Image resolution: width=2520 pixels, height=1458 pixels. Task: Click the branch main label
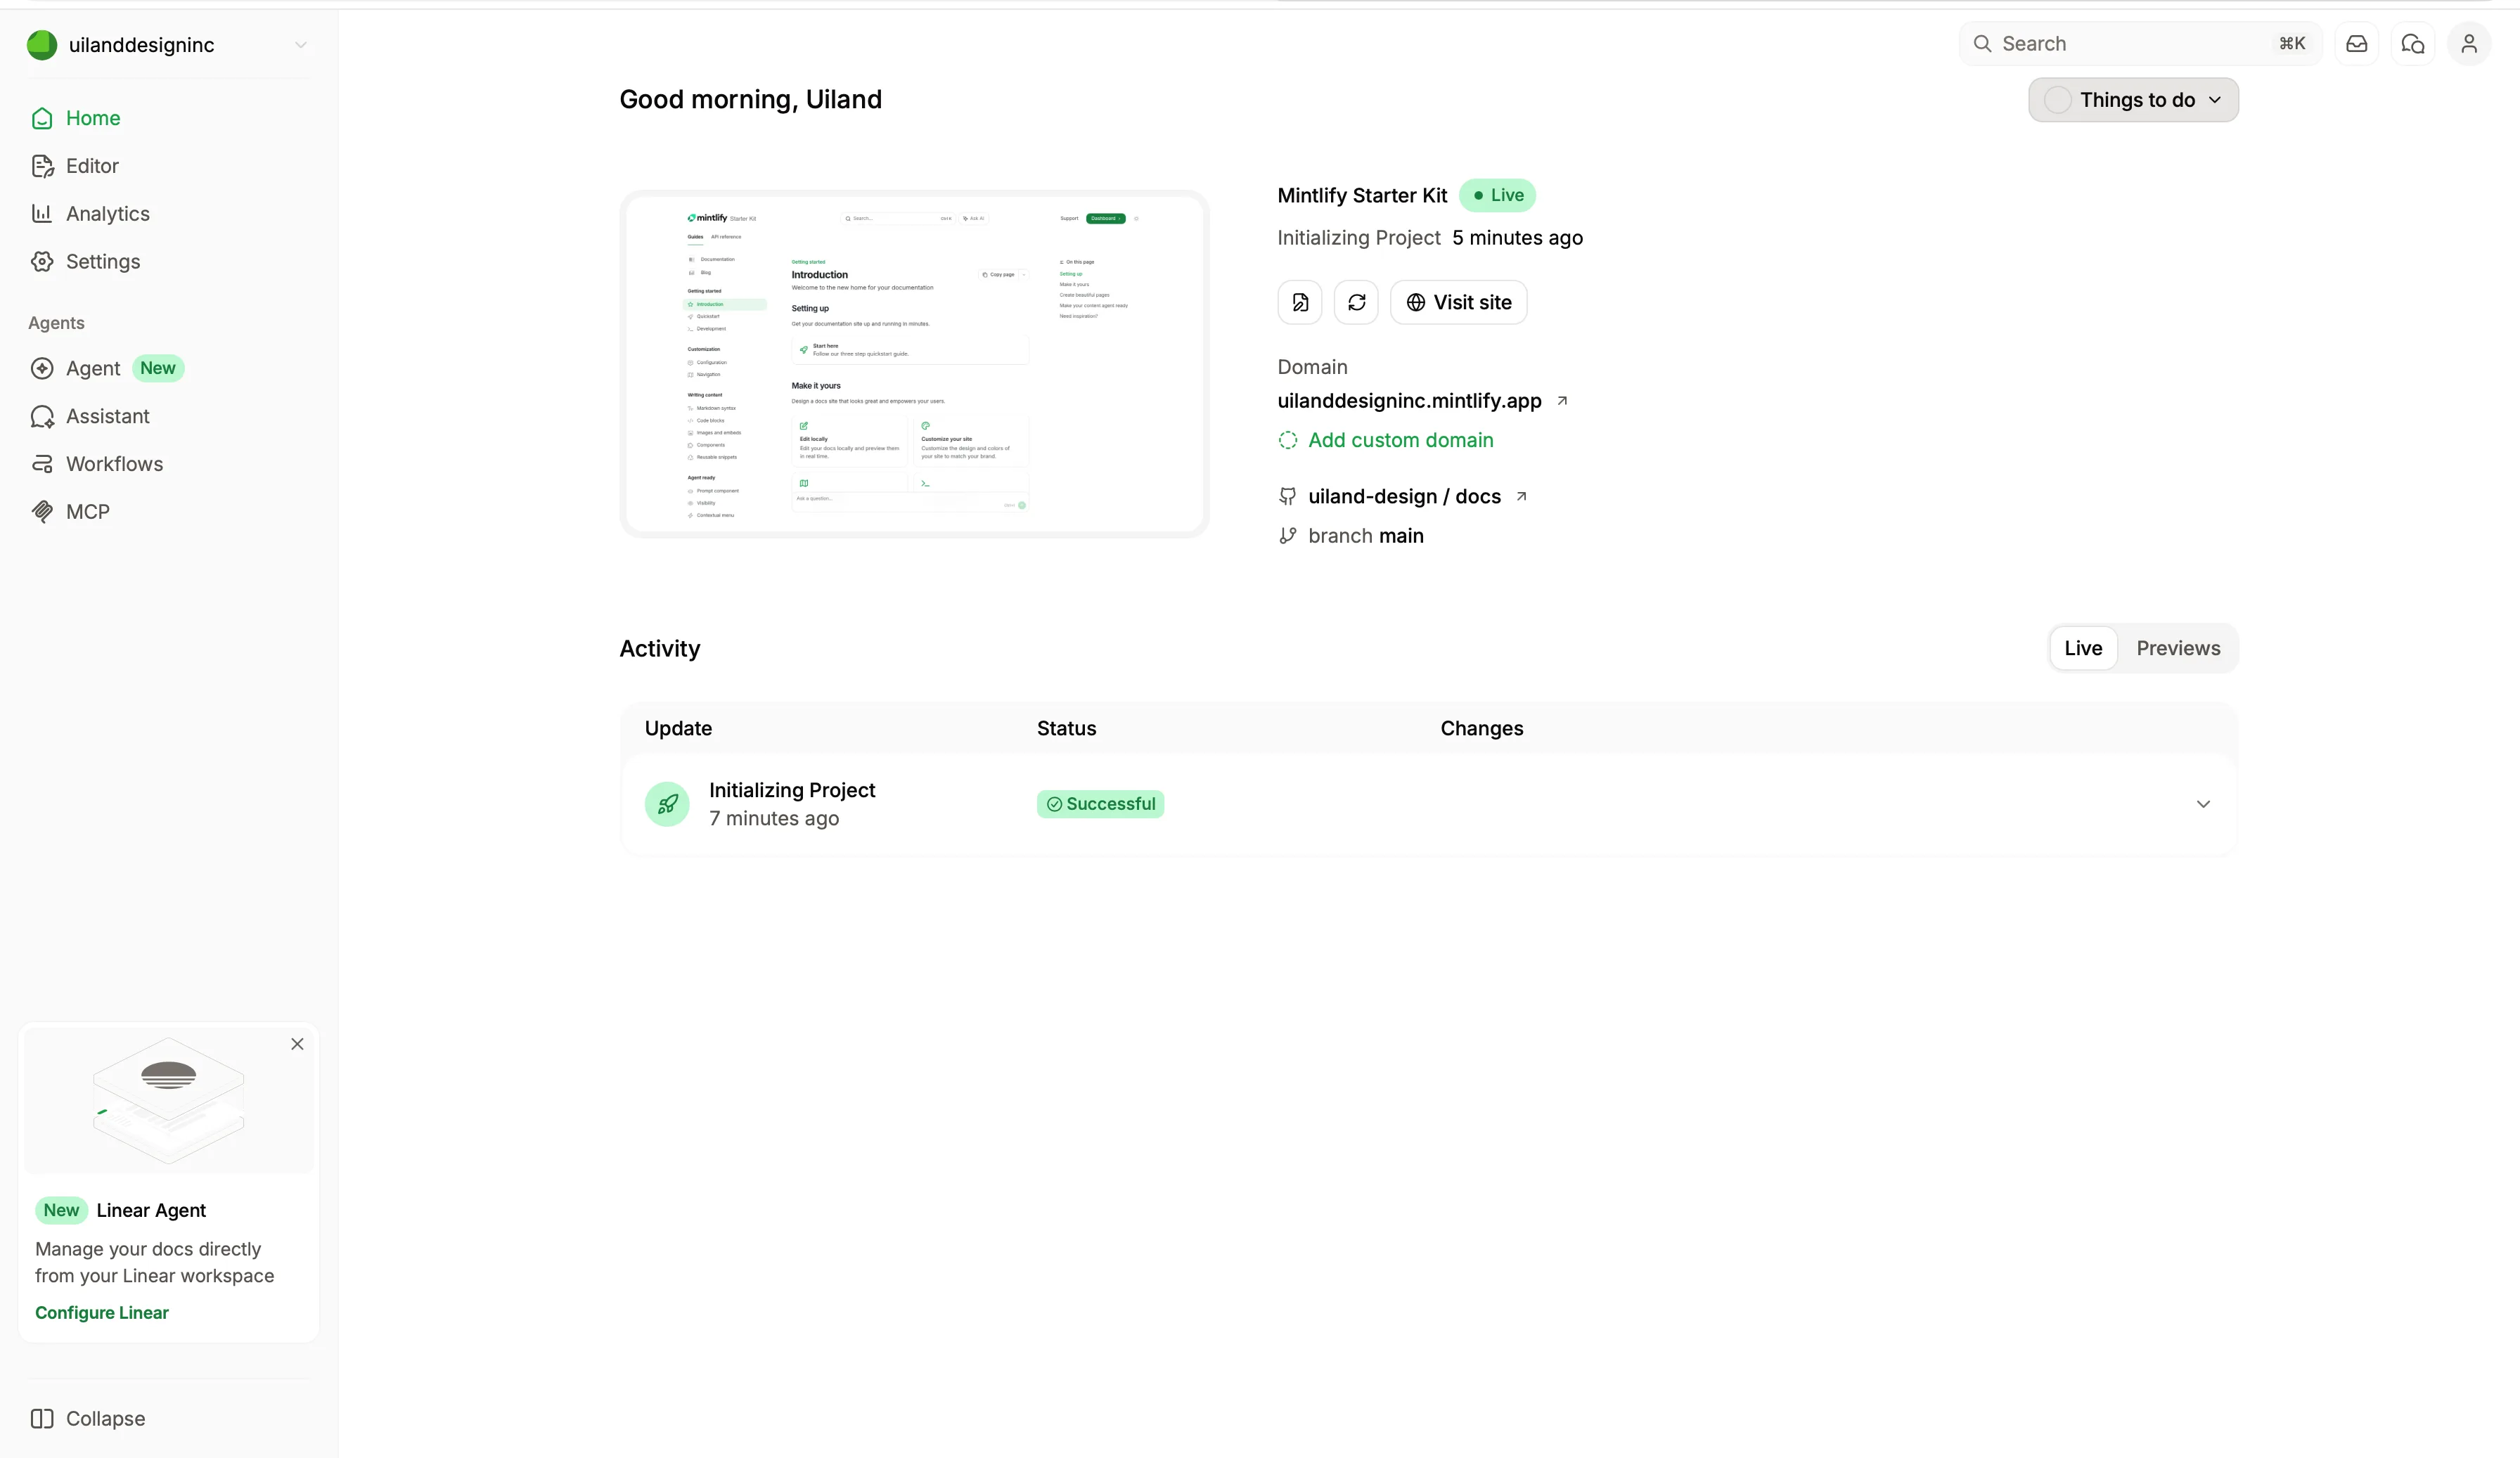(x=1365, y=536)
